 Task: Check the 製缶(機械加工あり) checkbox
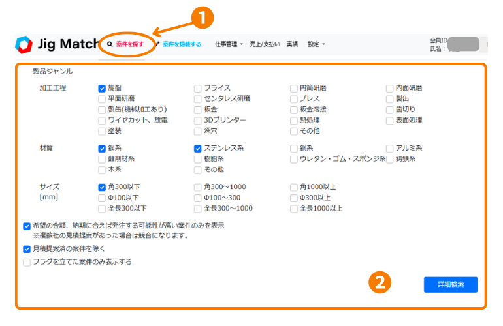[x=102, y=110]
